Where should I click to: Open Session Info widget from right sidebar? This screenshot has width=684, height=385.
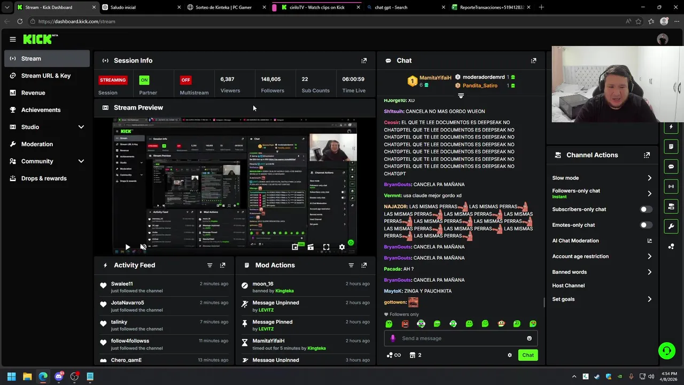(x=671, y=186)
